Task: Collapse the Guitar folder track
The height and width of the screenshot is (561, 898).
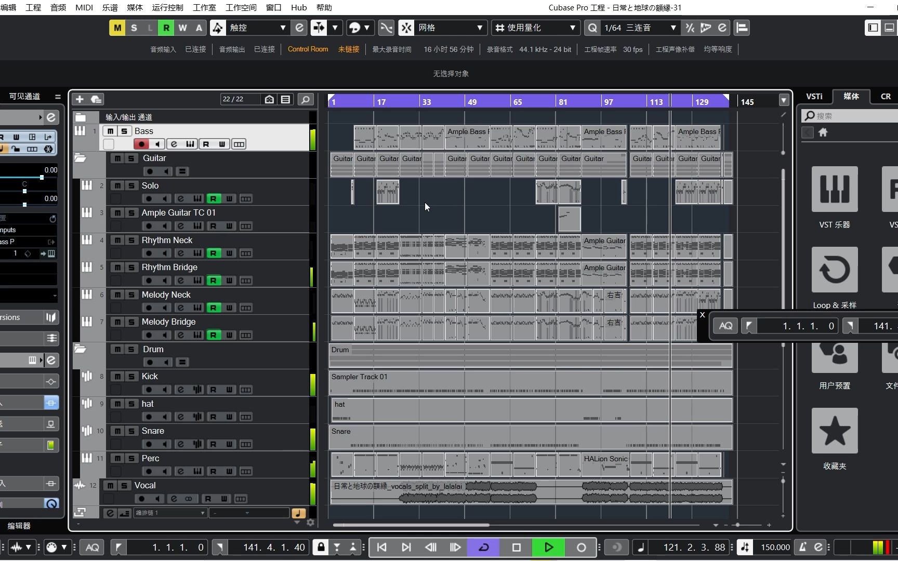Action: pos(81,158)
